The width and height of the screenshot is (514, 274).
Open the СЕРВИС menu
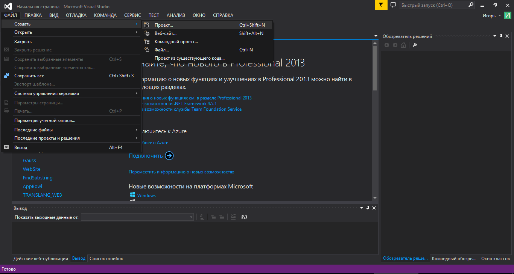(132, 15)
